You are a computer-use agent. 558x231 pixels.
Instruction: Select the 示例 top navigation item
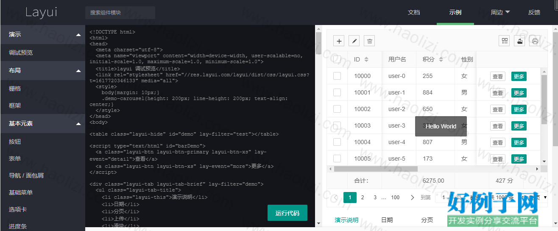pos(455,12)
